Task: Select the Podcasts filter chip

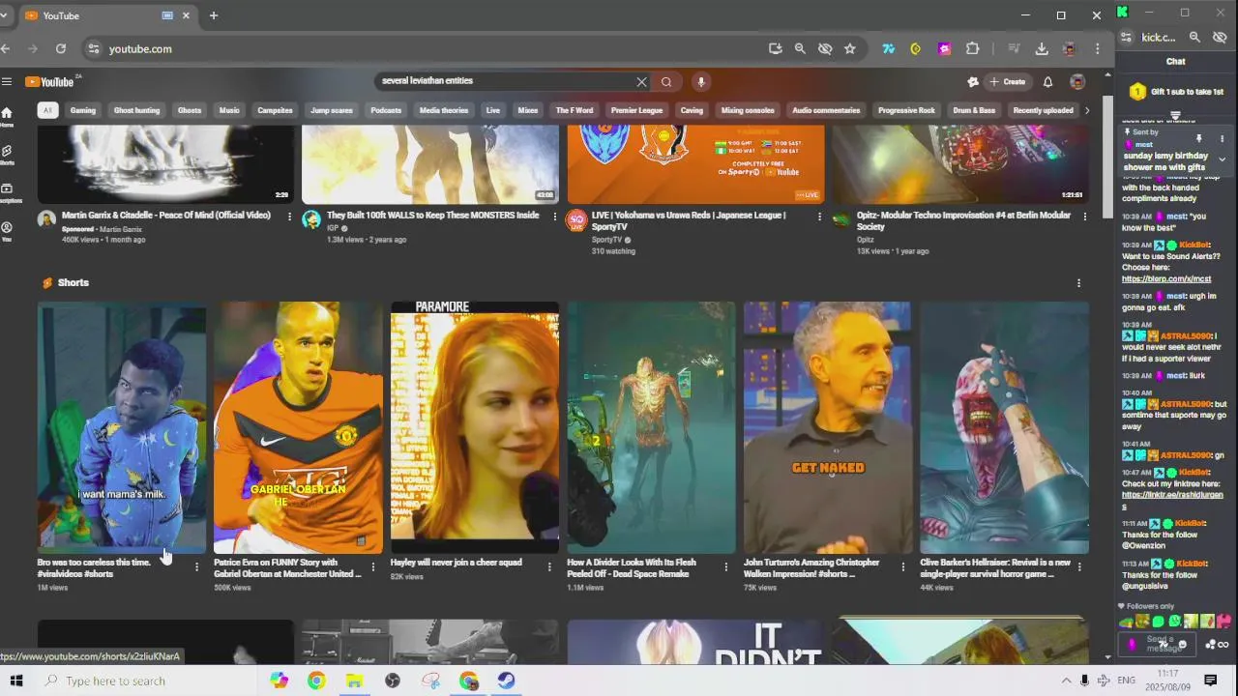Action: (x=386, y=110)
